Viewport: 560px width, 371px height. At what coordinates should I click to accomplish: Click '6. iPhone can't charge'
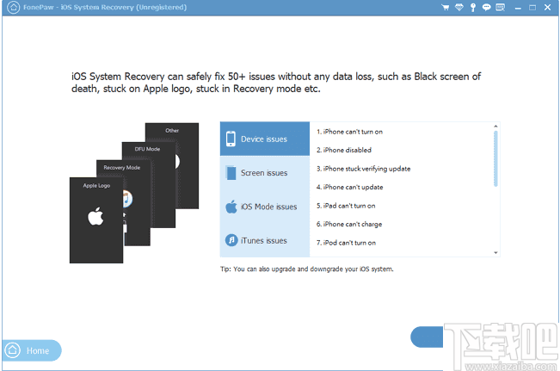(349, 224)
